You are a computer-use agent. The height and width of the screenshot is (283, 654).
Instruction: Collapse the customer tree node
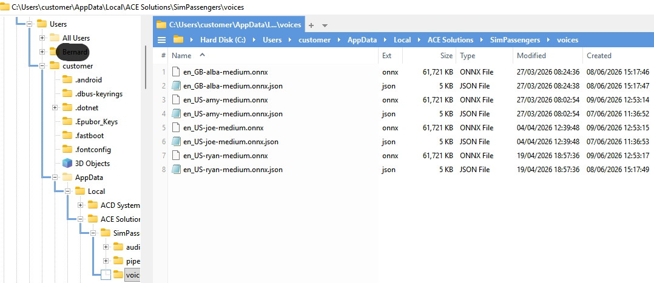click(x=42, y=66)
